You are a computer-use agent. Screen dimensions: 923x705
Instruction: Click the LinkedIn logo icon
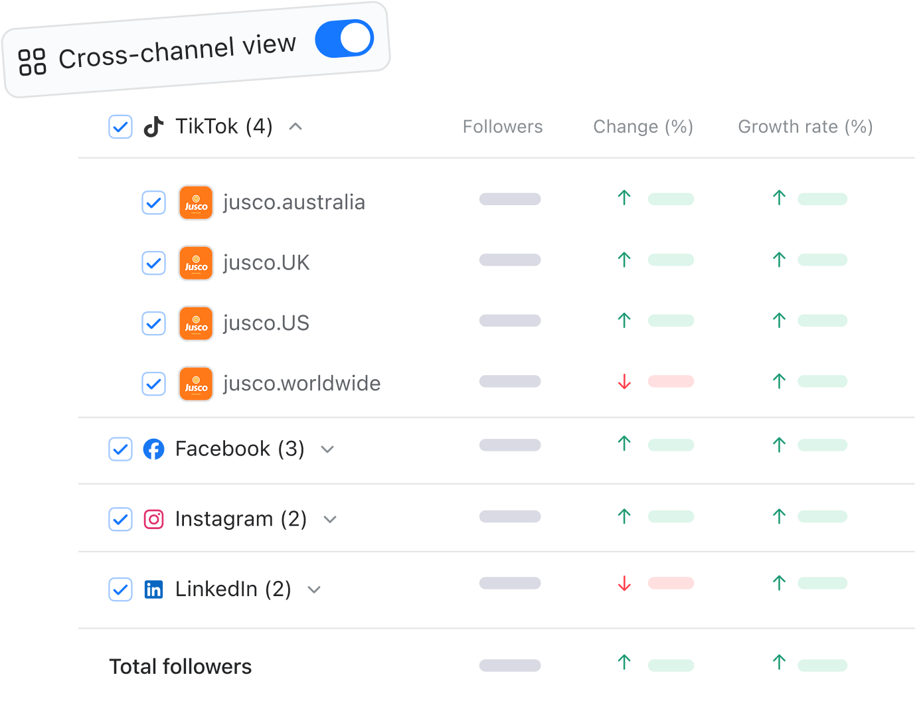coord(154,589)
